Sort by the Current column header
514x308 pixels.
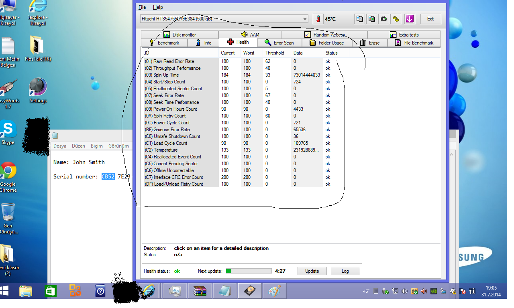click(x=230, y=53)
